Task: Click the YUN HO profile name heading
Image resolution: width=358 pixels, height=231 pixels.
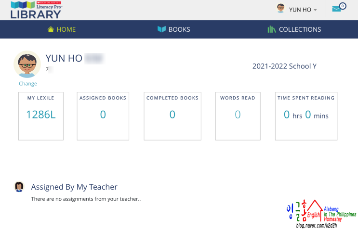Action: 64,58
